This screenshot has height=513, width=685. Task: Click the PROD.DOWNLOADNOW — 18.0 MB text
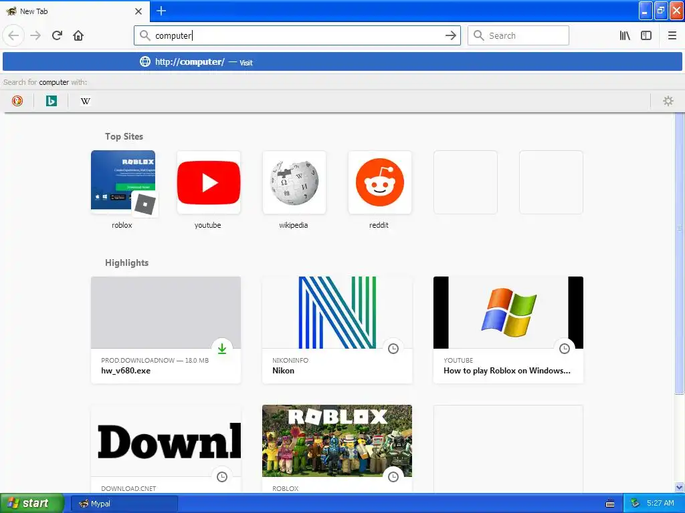(155, 360)
